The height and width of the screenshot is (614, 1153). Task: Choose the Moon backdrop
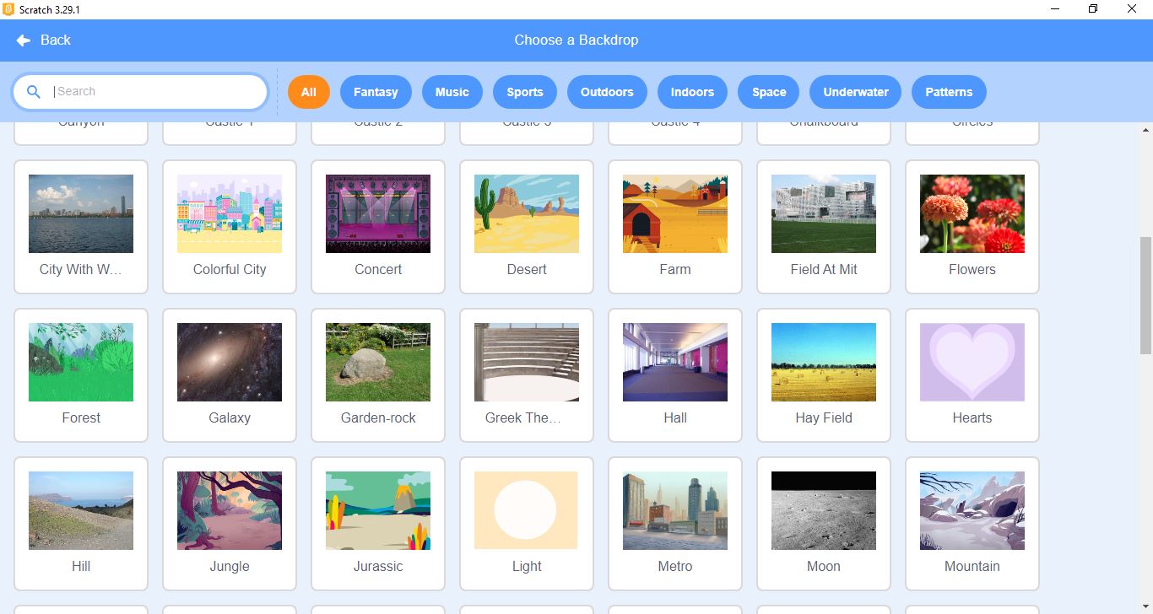pos(824,523)
